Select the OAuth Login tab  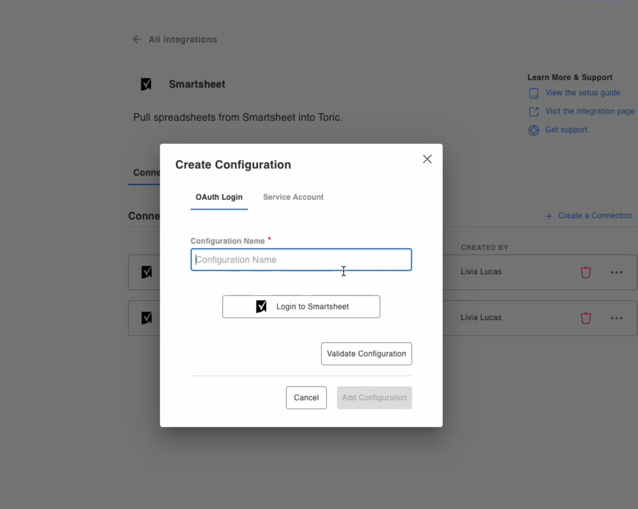[x=219, y=197]
